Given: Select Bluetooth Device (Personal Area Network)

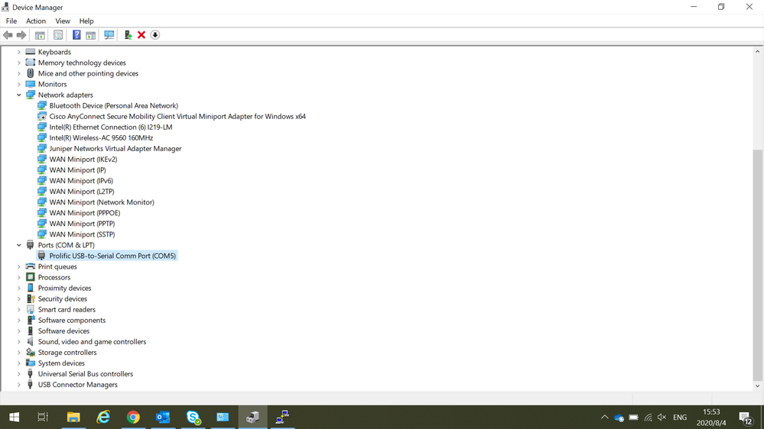Looking at the screenshot, I should (x=113, y=105).
